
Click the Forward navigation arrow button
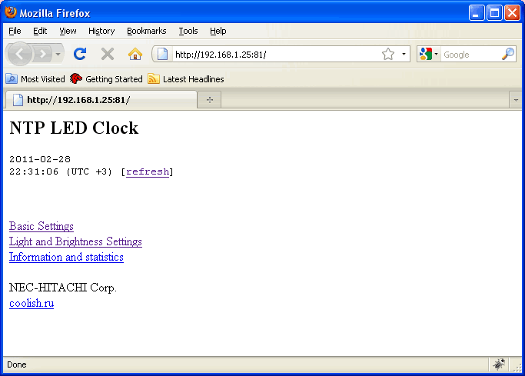tap(42, 54)
